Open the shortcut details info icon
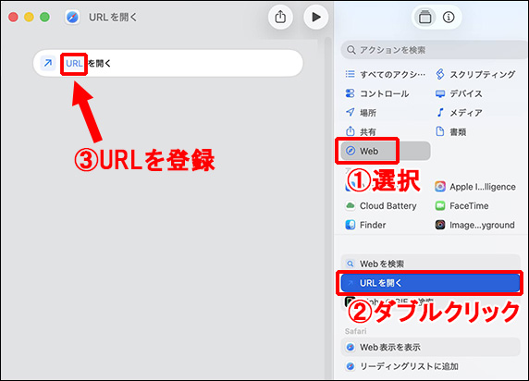Image resolution: width=529 pixels, height=381 pixels. (449, 17)
